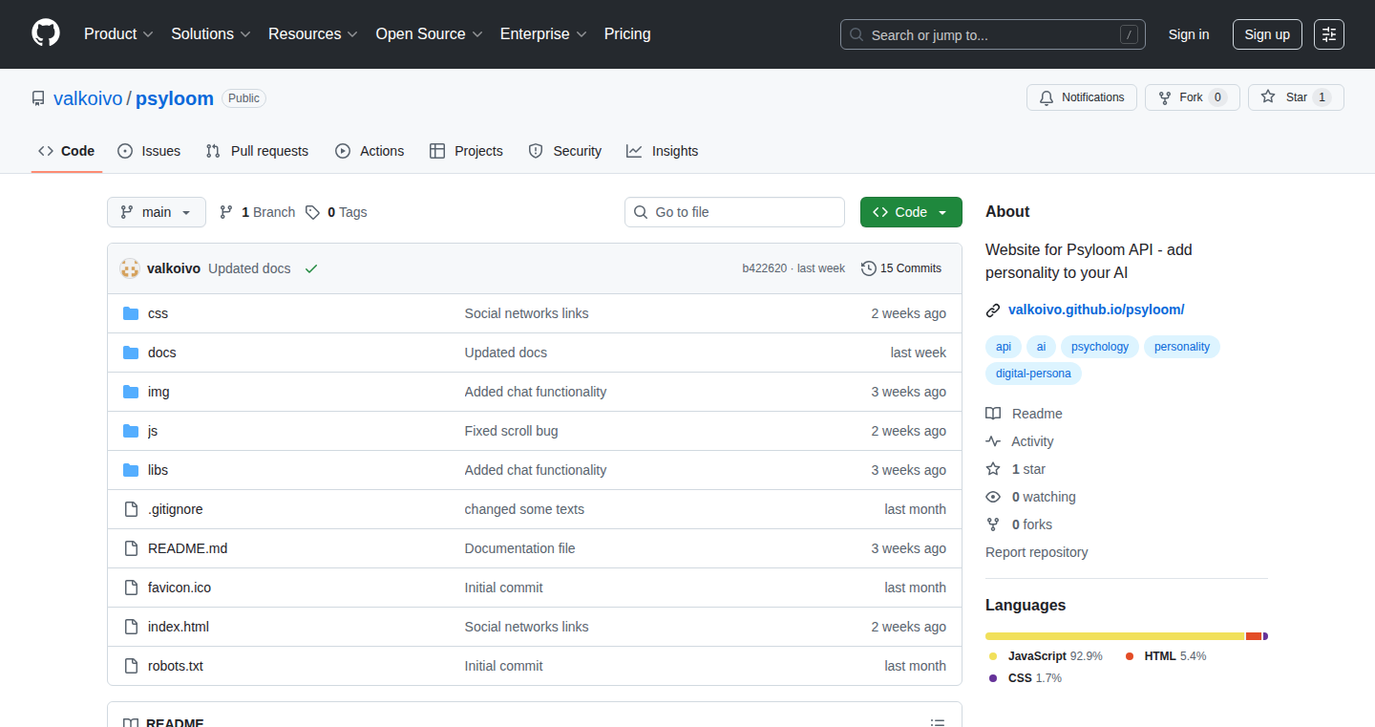Screen dimensions: 1375x727
Task: Click the Sign in link
Action: pyautogui.click(x=1189, y=34)
